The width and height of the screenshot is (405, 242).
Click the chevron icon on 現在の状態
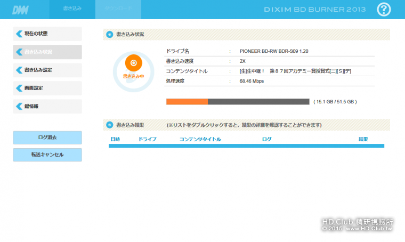(x=19, y=34)
